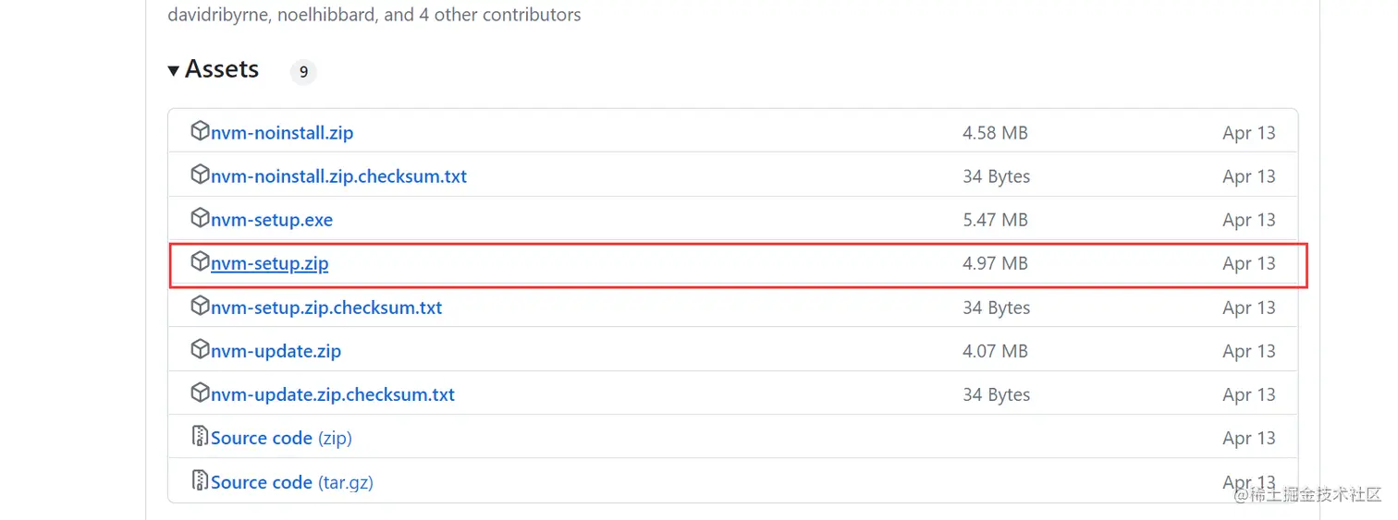The height and width of the screenshot is (520, 1398).
Task: Click the Assets count badge showing 9
Action: (x=303, y=71)
